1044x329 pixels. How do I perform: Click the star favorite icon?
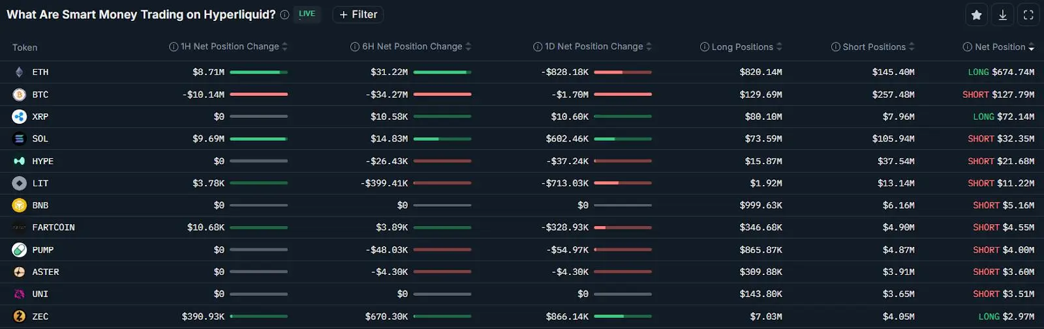click(x=976, y=14)
